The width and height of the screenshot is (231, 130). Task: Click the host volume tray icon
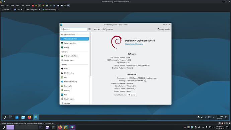tap(199, 127)
